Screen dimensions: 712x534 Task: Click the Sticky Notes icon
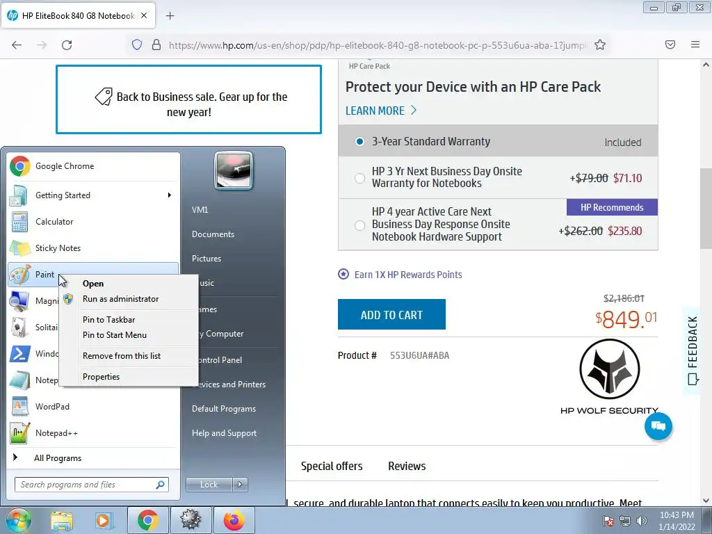coord(19,248)
